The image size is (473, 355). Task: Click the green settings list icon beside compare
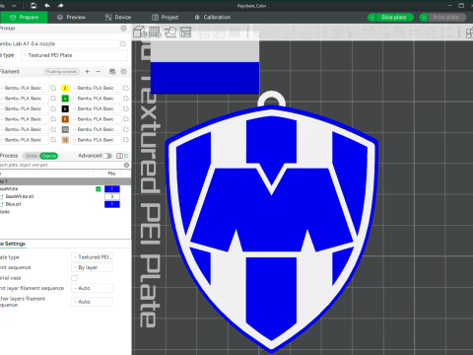point(126,156)
